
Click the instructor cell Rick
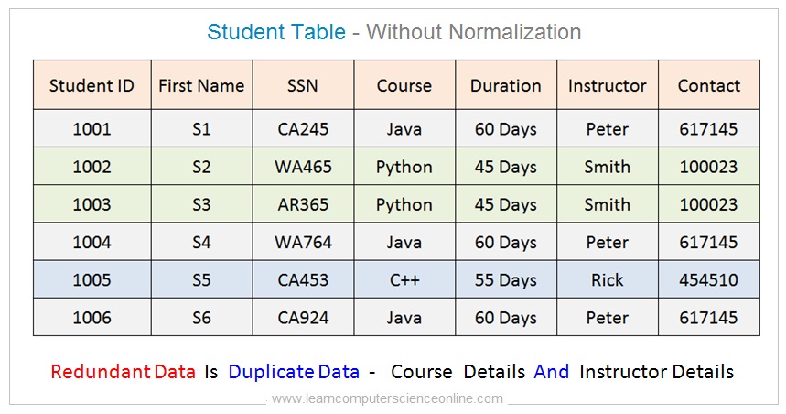click(x=607, y=280)
